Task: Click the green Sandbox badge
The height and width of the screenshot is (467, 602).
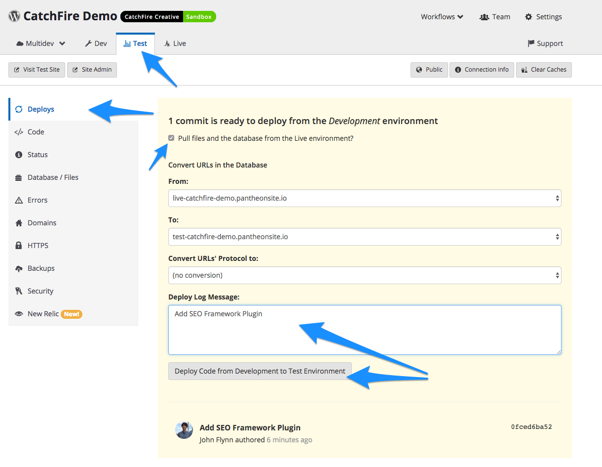Action: 199,17
